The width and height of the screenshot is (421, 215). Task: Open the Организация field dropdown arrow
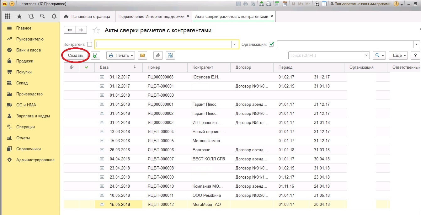pyautogui.click(x=417, y=44)
